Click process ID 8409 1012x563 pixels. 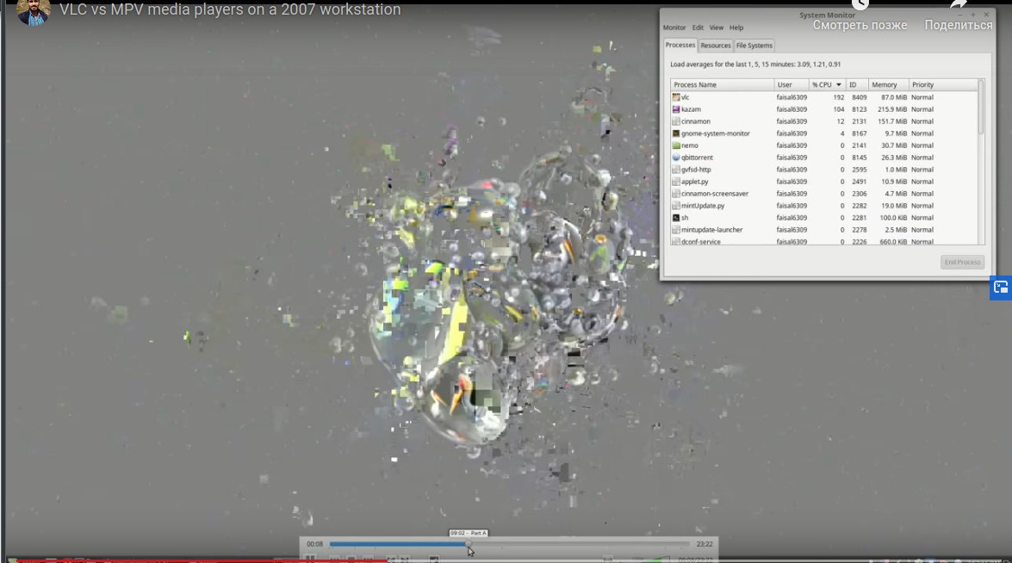(x=859, y=97)
